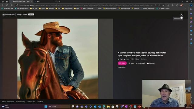This screenshot has height=109, width=194.
Task: Close the tanned Cowboy tab
Action: click(x=32, y=2)
